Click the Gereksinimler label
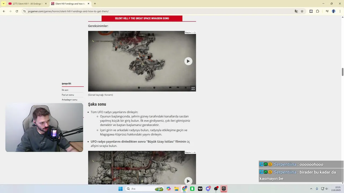This screenshot has height=193, width=344. coord(98,26)
